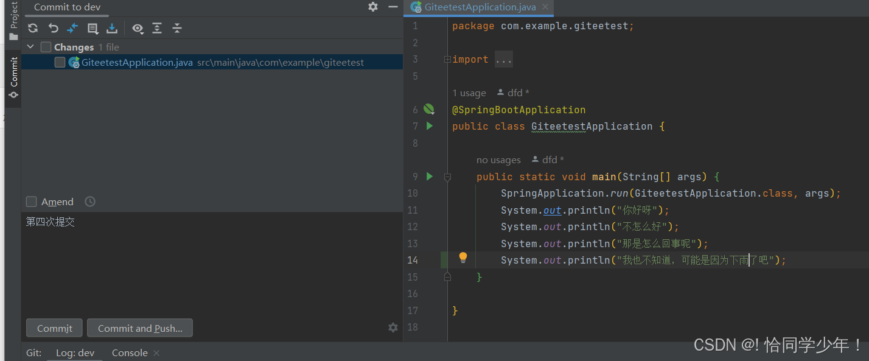Click line number 14 in the gutter
This screenshot has width=869, height=361.
click(x=413, y=260)
